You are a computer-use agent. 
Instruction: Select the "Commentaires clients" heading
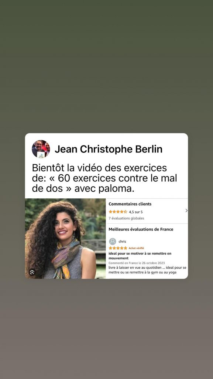click(130, 204)
